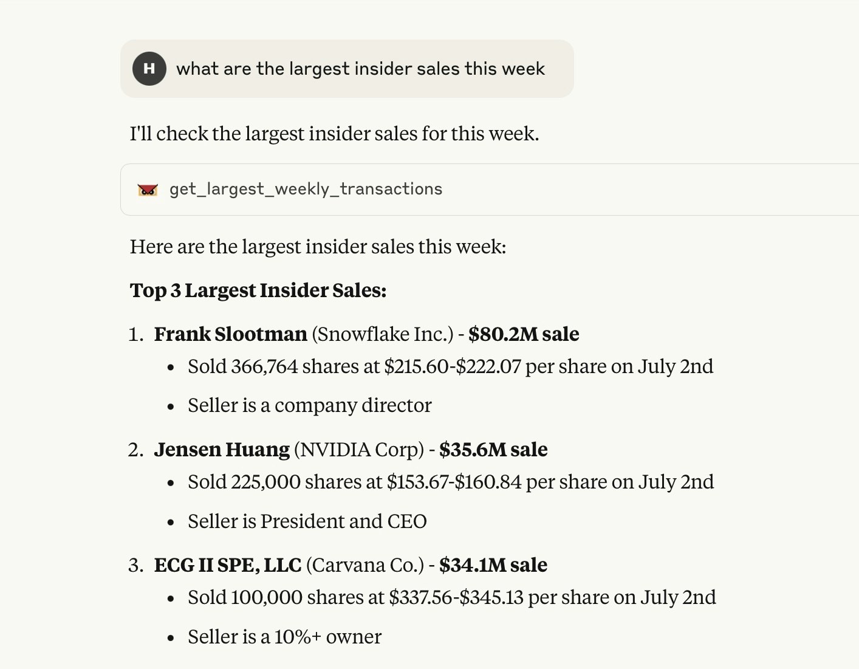Click the Snowflake Inc. company text
Viewport: 859px width, 669px height.
[x=383, y=334]
